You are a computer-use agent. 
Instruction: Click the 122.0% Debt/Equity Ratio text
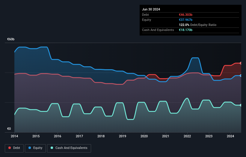[x=197, y=25]
